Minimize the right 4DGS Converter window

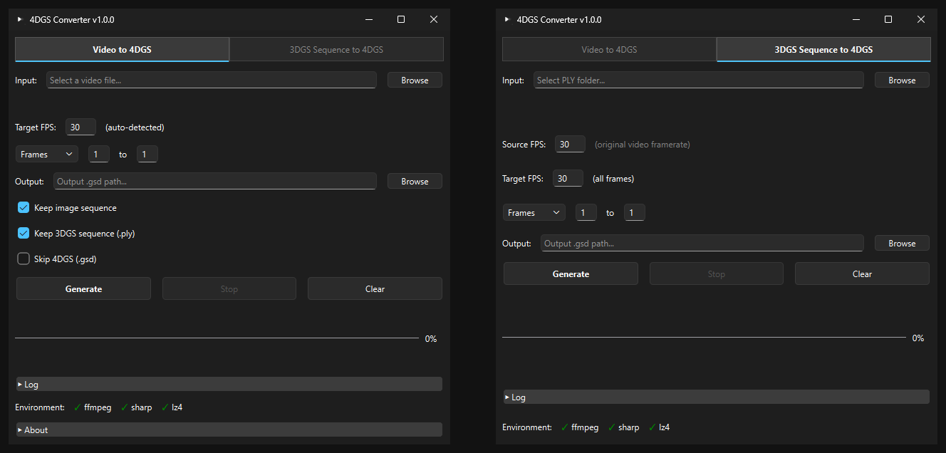click(x=856, y=19)
